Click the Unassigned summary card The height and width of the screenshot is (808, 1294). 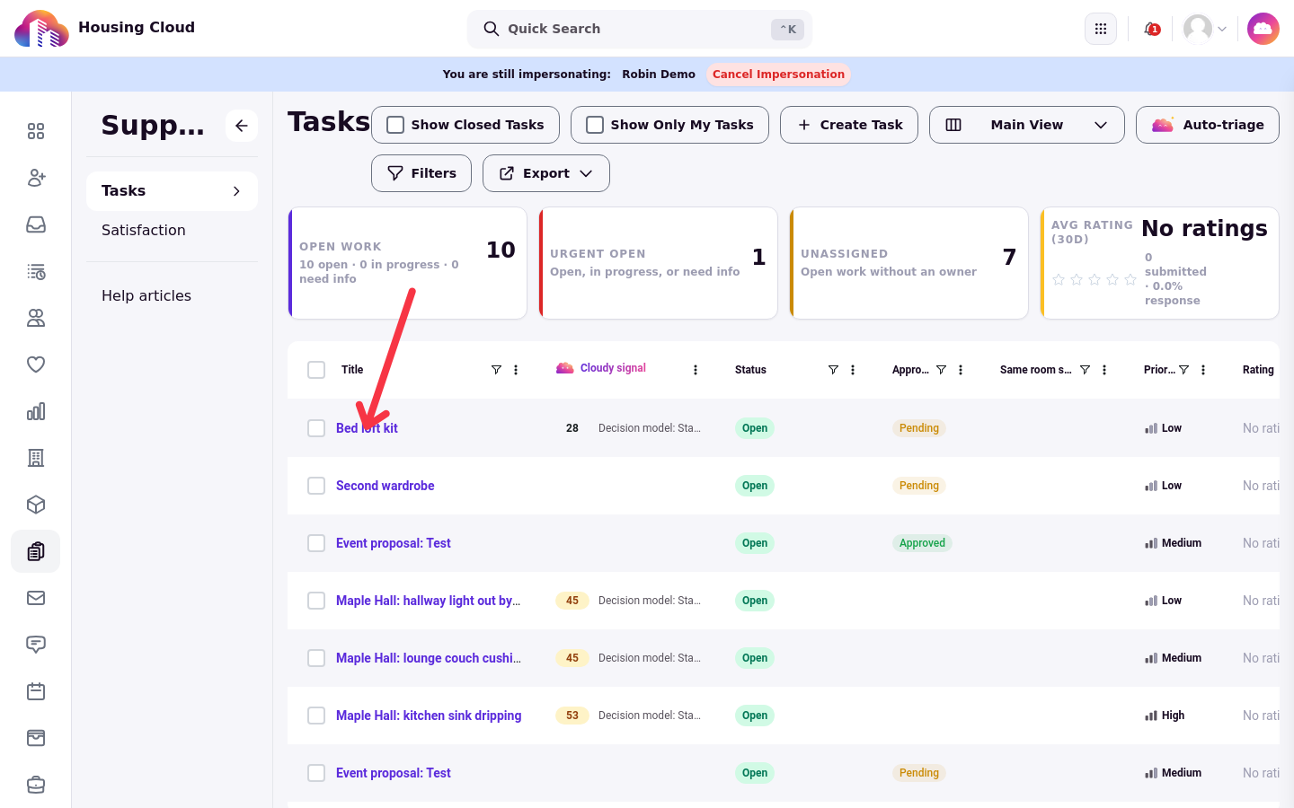pyautogui.click(x=908, y=263)
